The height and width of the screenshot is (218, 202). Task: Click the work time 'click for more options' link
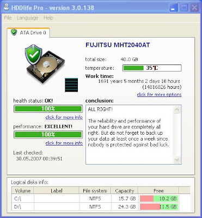point(159,95)
